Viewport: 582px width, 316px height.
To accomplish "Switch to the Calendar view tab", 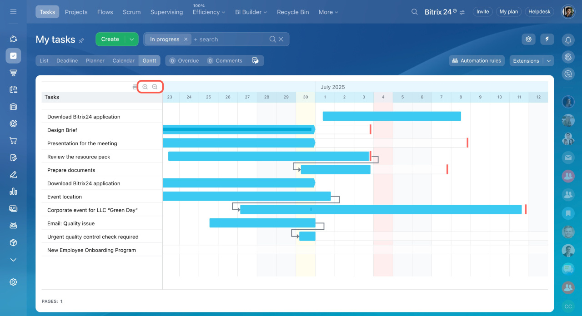I will point(123,60).
